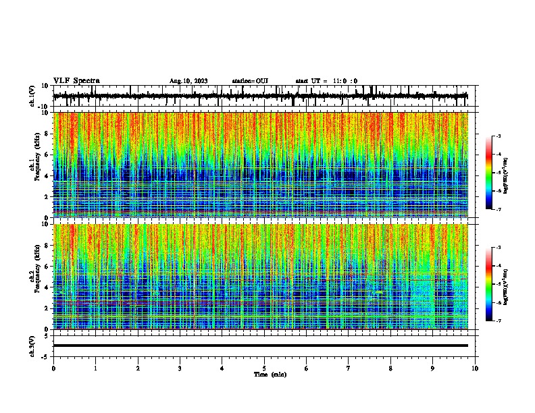Click the time axis tick label '10'

point(475,368)
